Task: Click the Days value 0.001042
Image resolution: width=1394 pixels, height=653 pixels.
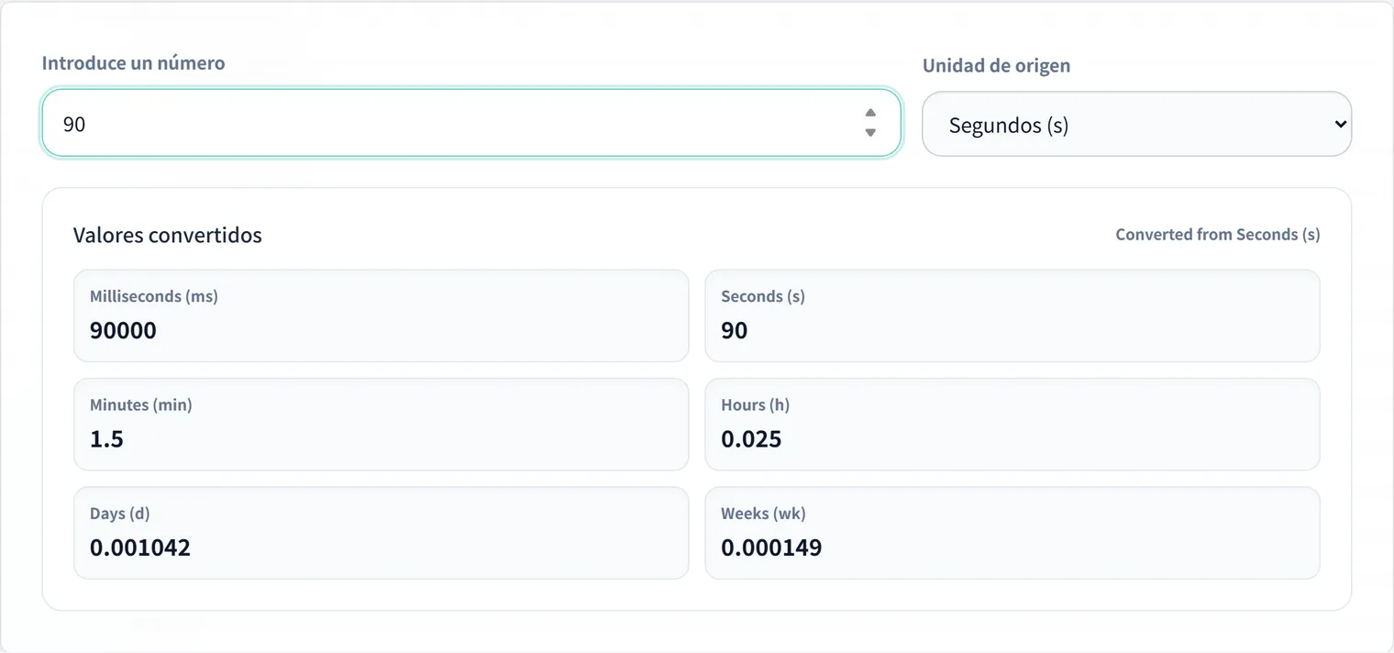Action: pos(140,548)
